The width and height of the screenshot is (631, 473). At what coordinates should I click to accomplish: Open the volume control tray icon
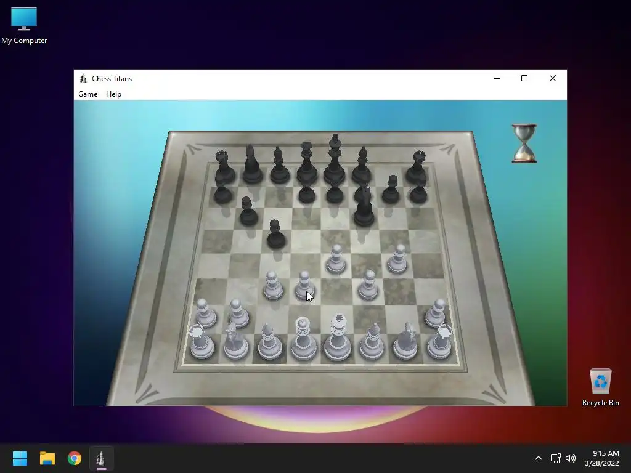[571, 458]
